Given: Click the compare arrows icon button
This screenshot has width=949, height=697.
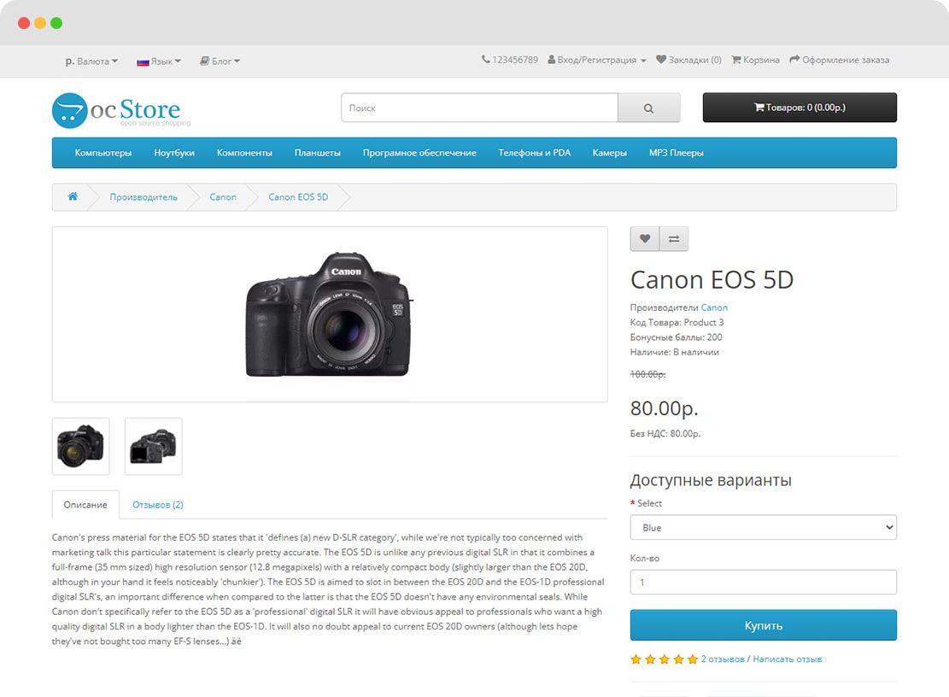Looking at the screenshot, I should click(x=674, y=238).
